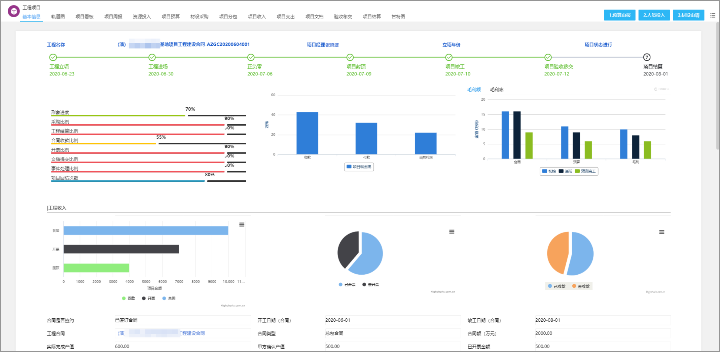Click the purple cube app logo
This screenshot has width=720, height=352.
click(x=14, y=11)
